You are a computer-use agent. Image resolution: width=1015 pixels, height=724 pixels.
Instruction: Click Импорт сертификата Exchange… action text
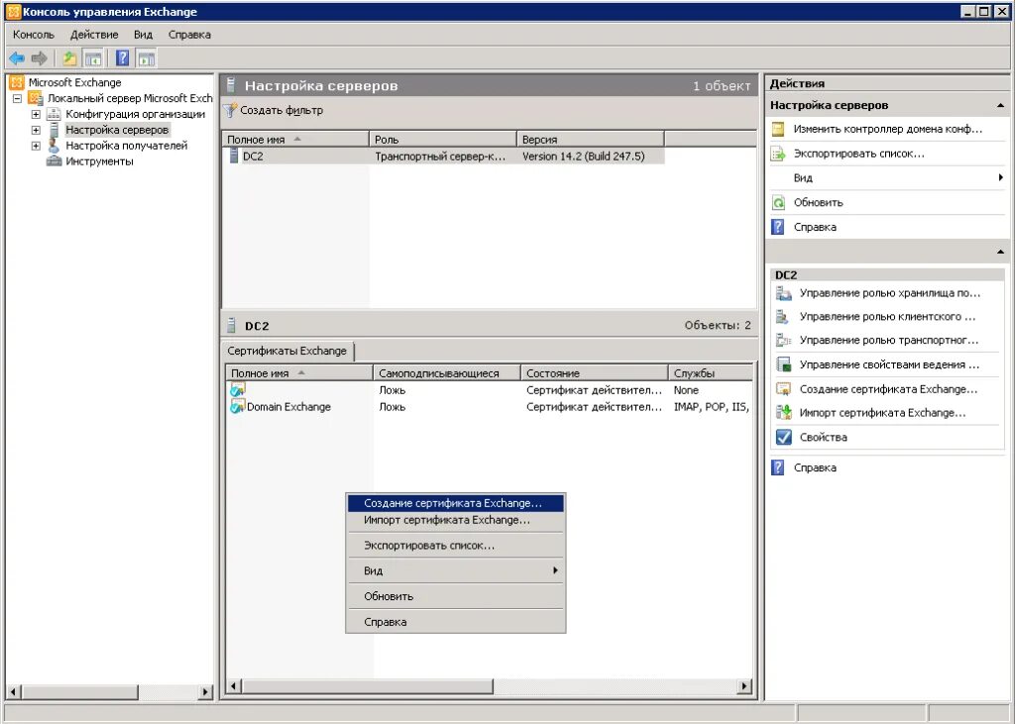click(x=883, y=413)
